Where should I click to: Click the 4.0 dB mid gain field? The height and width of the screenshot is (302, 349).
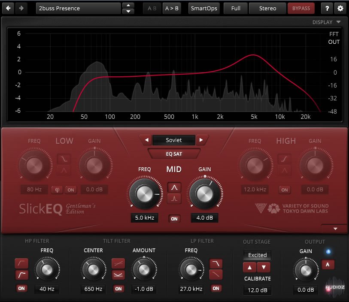[204, 218]
